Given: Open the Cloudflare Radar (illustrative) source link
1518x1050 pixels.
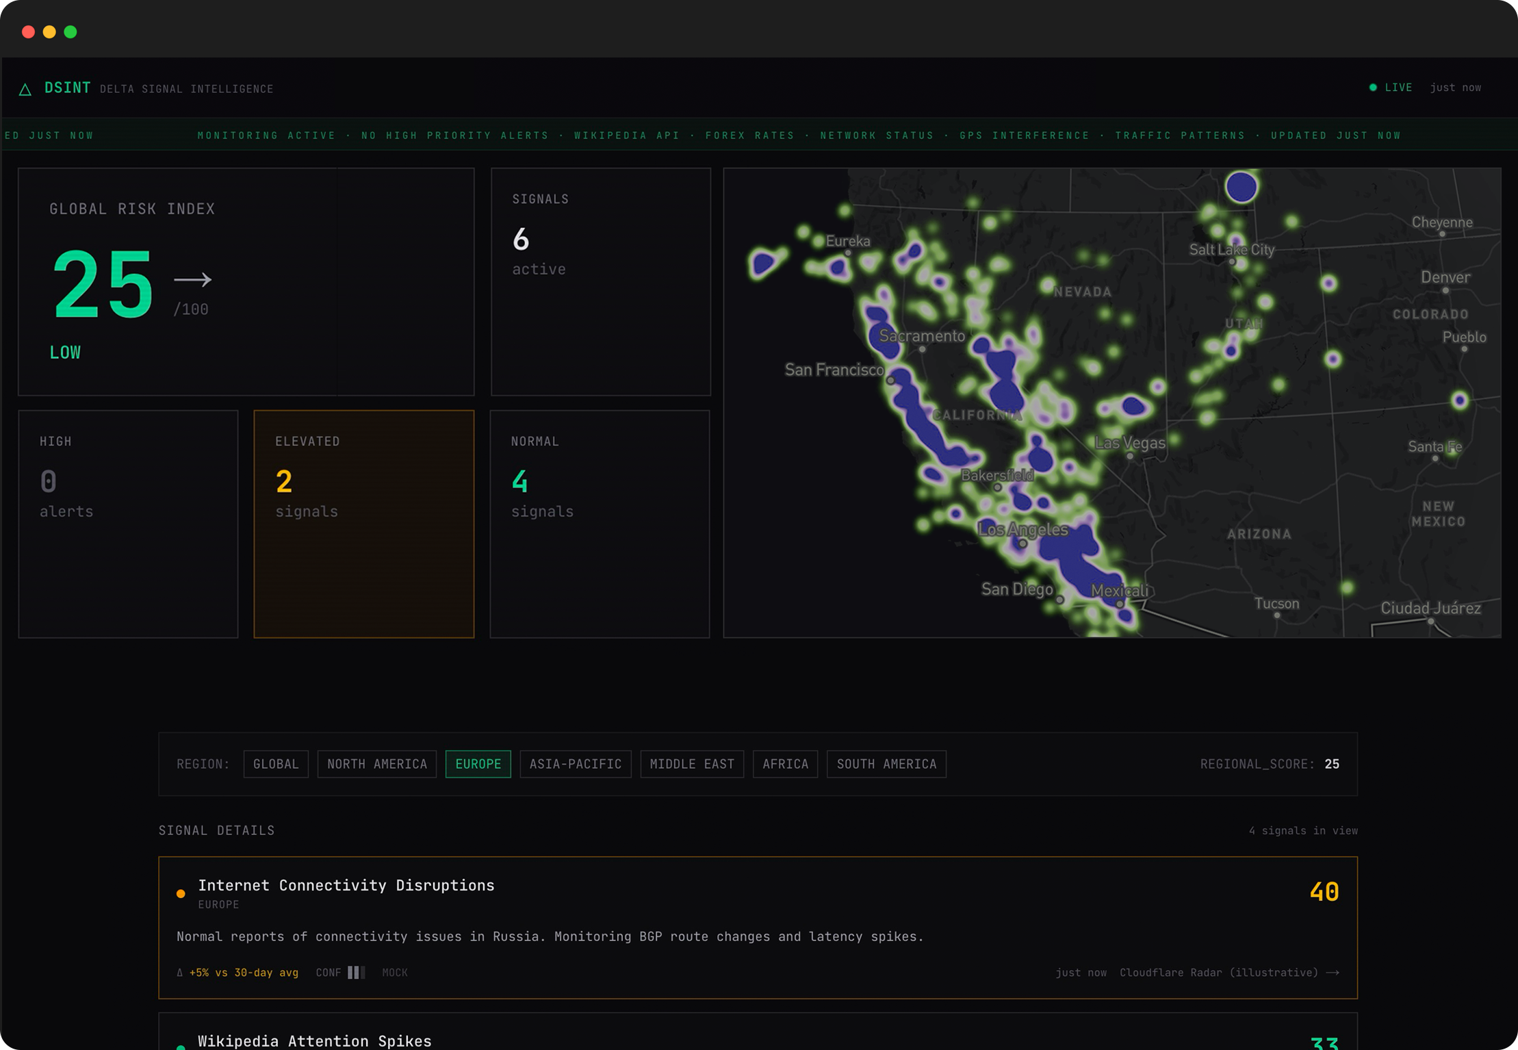Looking at the screenshot, I should pos(1218,973).
